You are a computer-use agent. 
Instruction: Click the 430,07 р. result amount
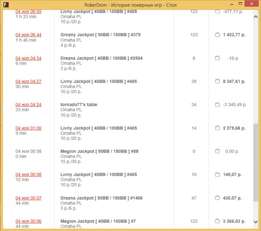232,198
